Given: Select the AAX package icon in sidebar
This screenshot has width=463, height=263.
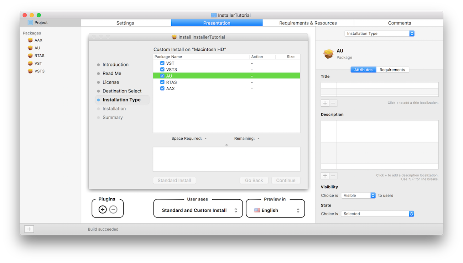Looking at the screenshot, I should point(30,40).
